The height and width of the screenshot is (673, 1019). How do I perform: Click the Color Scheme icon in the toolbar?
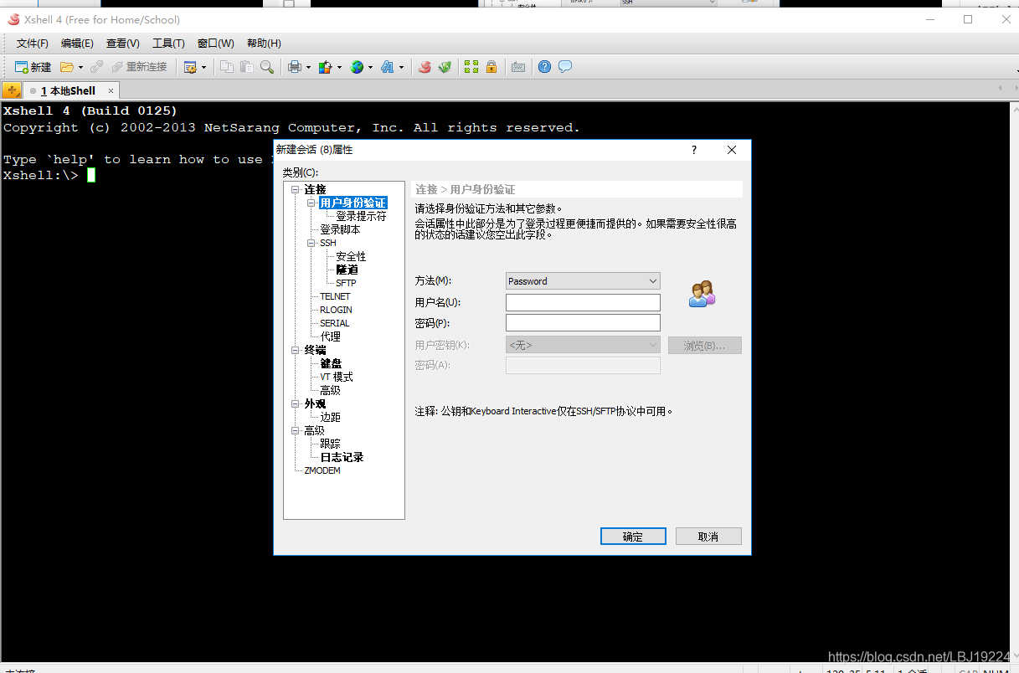coord(326,67)
